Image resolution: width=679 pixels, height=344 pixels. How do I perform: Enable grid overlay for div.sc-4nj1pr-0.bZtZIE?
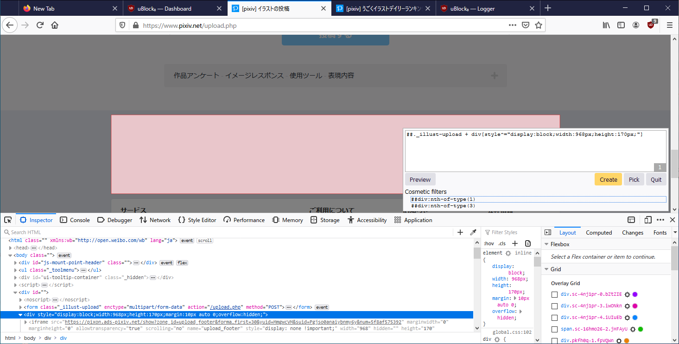[554, 294]
